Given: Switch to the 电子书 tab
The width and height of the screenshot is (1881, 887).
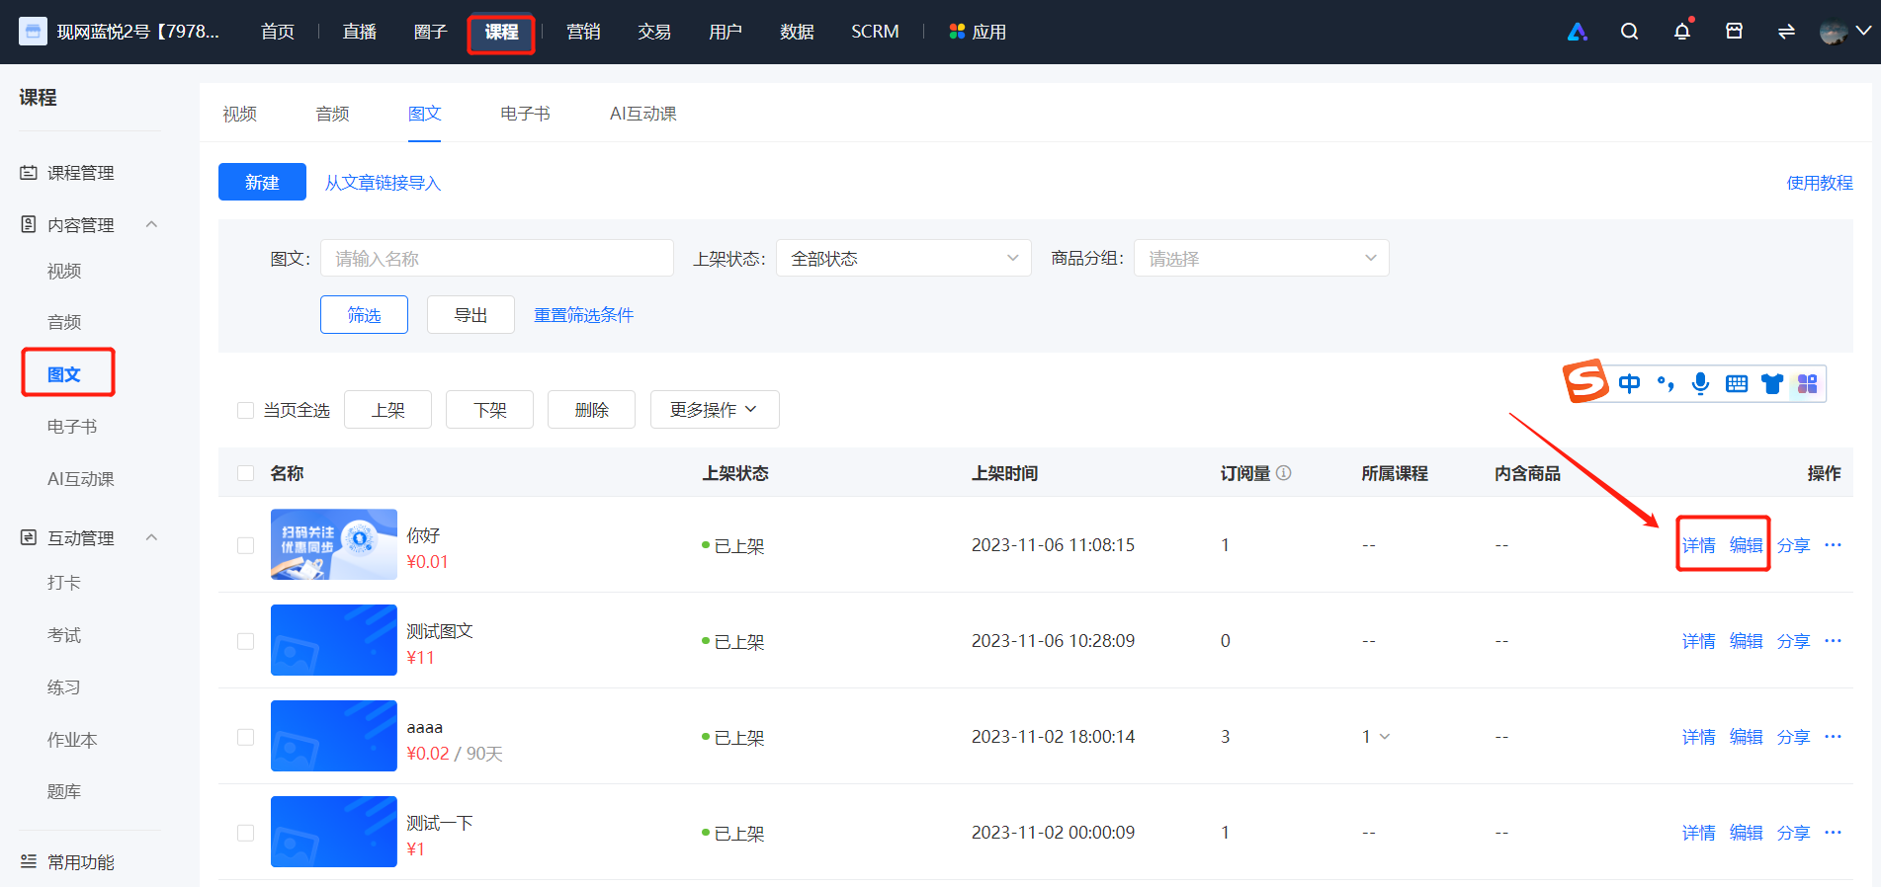Looking at the screenshot, I should 525,114.
